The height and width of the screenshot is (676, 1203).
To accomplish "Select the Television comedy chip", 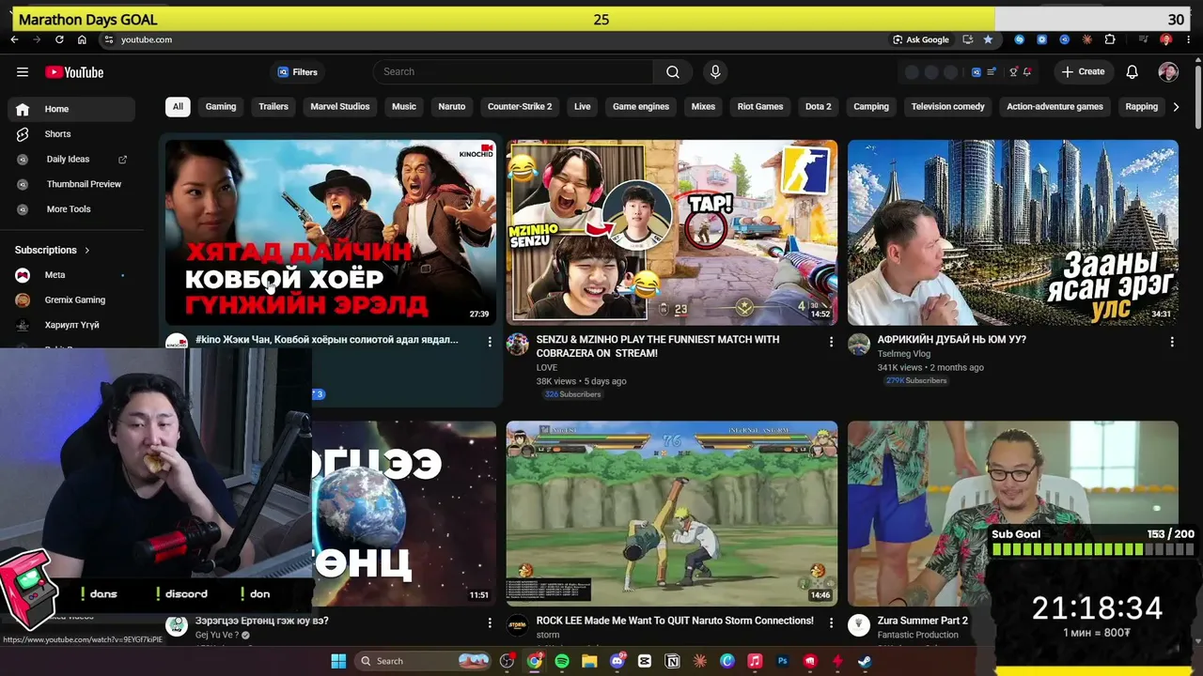I will [x=947, y=107].
